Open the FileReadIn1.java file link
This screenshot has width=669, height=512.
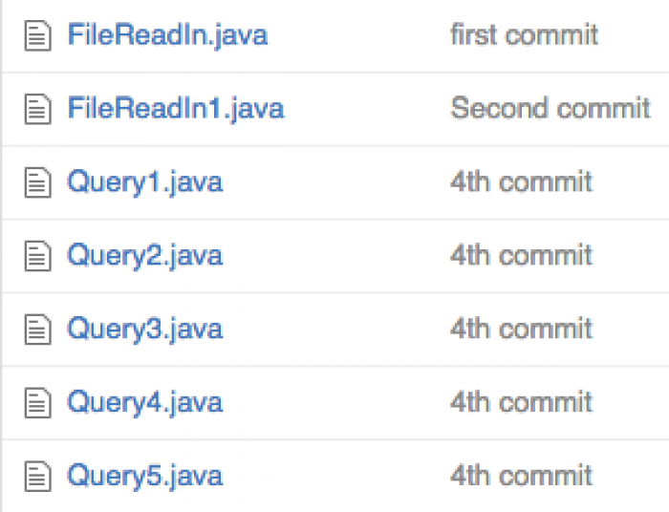coord(176,109)
